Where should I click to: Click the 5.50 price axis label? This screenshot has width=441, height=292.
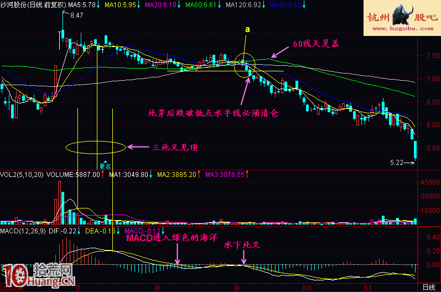point(433,148)
